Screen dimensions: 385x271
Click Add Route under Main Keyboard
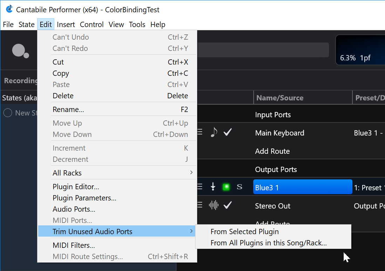tap(272, 151)
